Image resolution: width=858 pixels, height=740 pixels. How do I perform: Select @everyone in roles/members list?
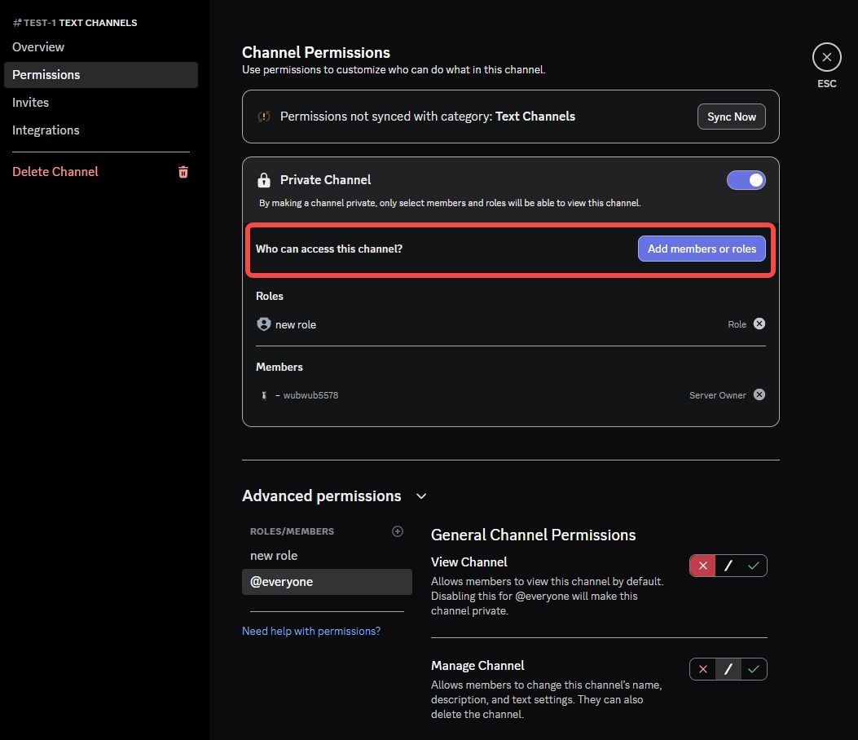pos(327,582)
